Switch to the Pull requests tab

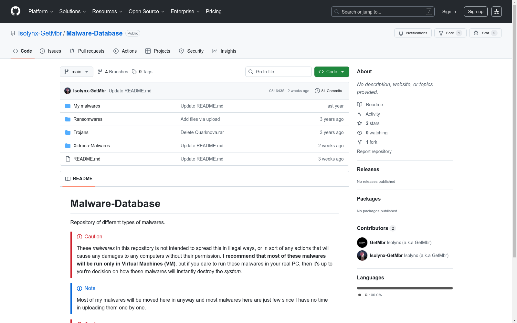[x=87, y=51]
